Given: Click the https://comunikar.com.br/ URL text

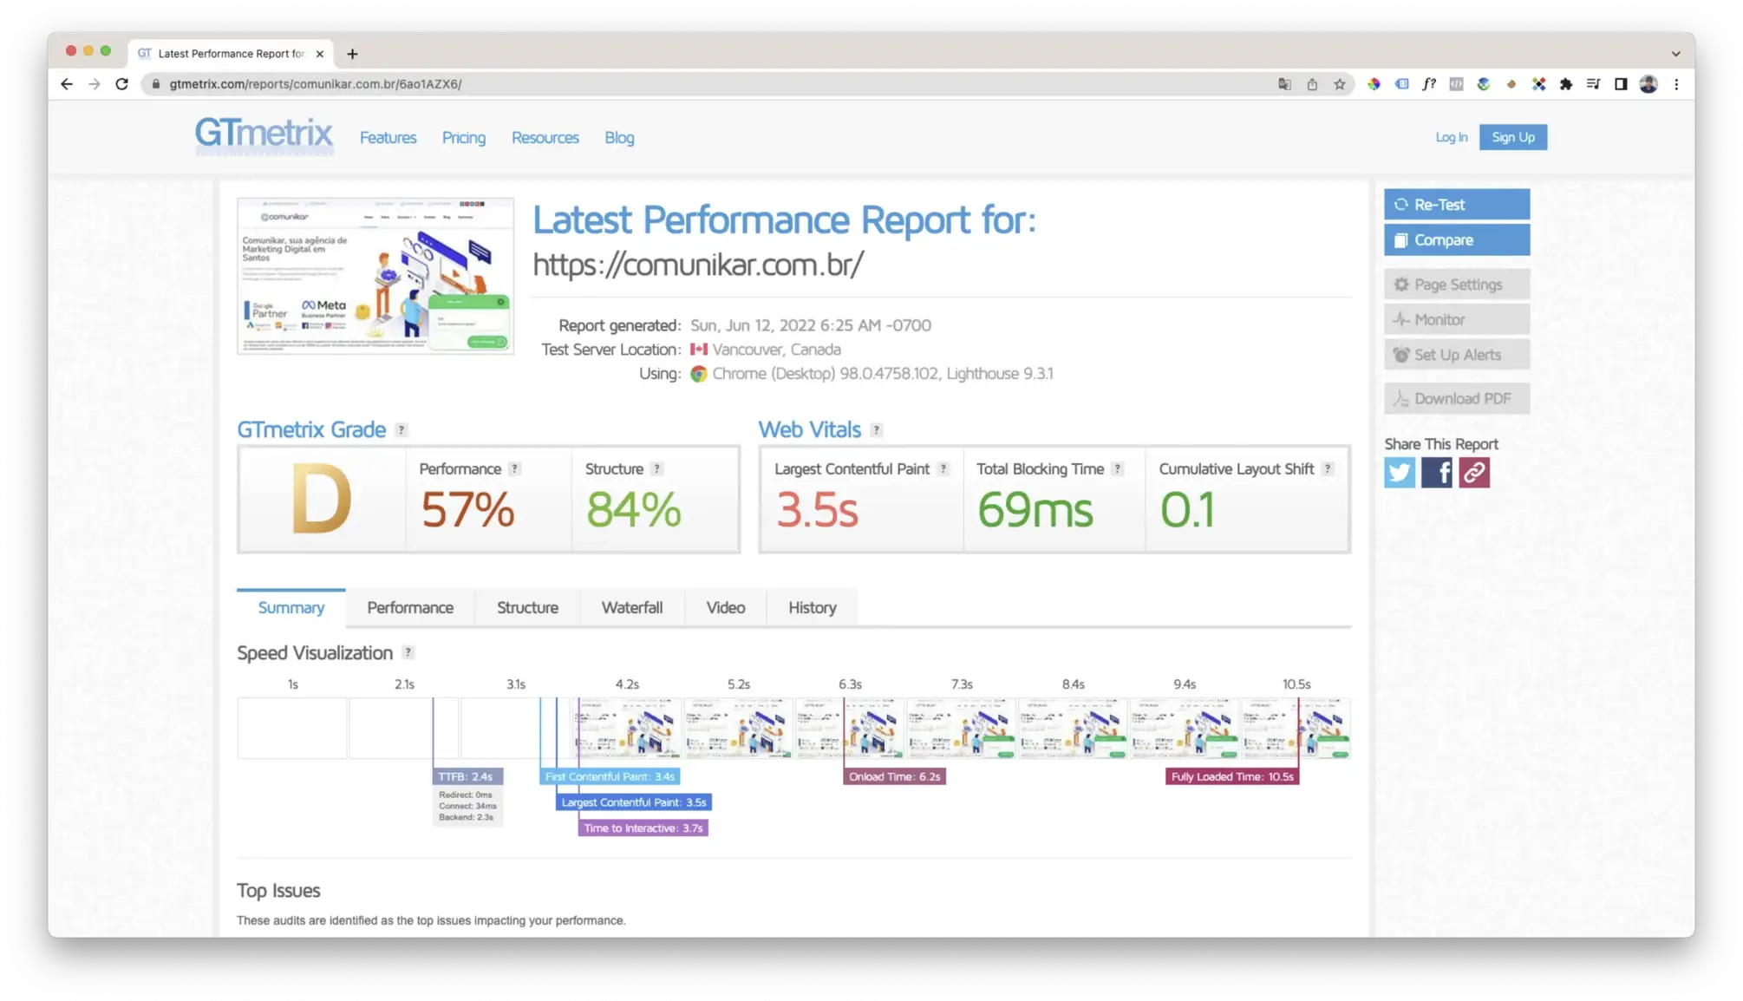Looking at the screenshot, I should 697,265.
